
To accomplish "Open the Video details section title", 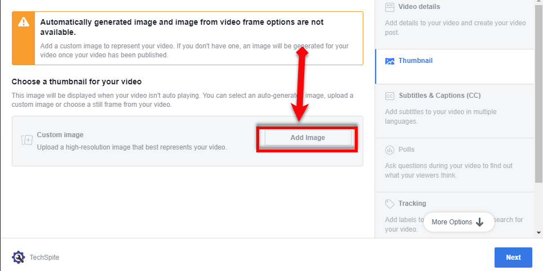I will (x=419, y=7).
